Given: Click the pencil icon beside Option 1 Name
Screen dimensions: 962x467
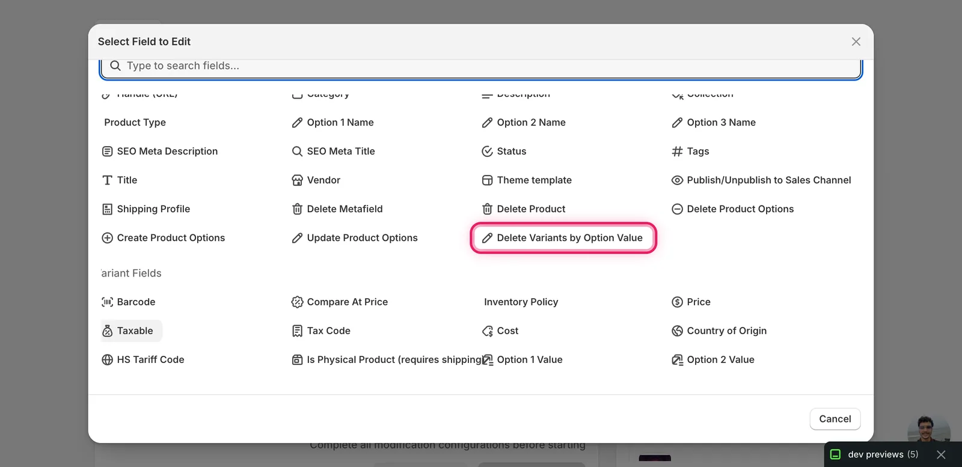Looking at the screenshot, I should click(297, 123).
